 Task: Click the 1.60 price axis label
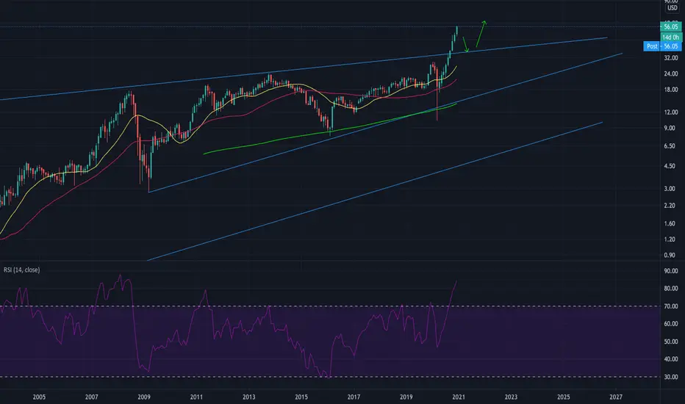click(x=671, y=223)
